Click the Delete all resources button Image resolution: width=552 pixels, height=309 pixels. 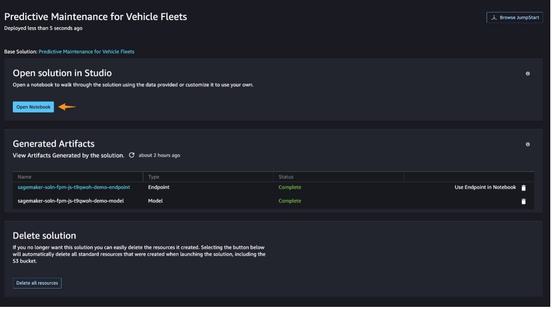[37, 283]
